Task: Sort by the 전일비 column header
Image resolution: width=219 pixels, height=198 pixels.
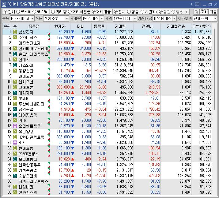Action: (x=147, y=26)
